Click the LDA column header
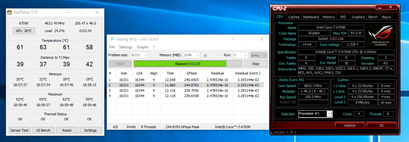The height and width of the screenshot is (142, 409). [139, 73]
